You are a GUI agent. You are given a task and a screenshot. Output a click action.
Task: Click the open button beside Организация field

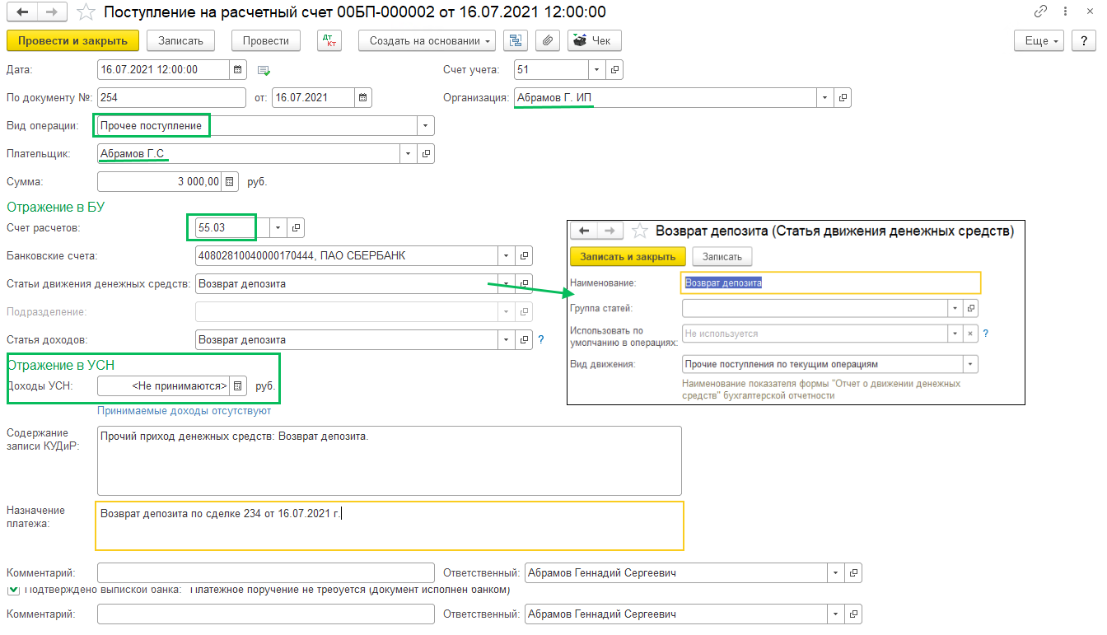842,98
